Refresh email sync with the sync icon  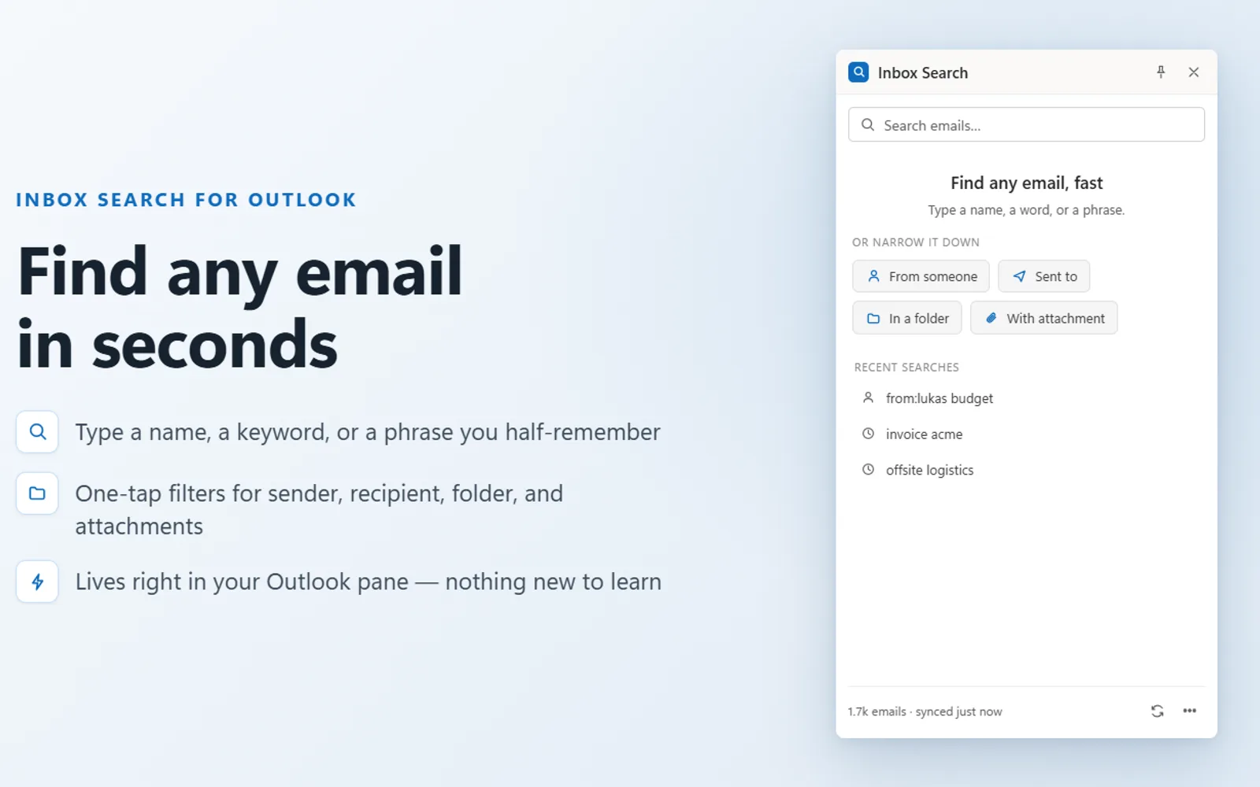tap(1157, 711)
